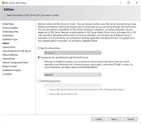Select Ready to Install step
Screen dimensions: 141x124
click(10, 66)
